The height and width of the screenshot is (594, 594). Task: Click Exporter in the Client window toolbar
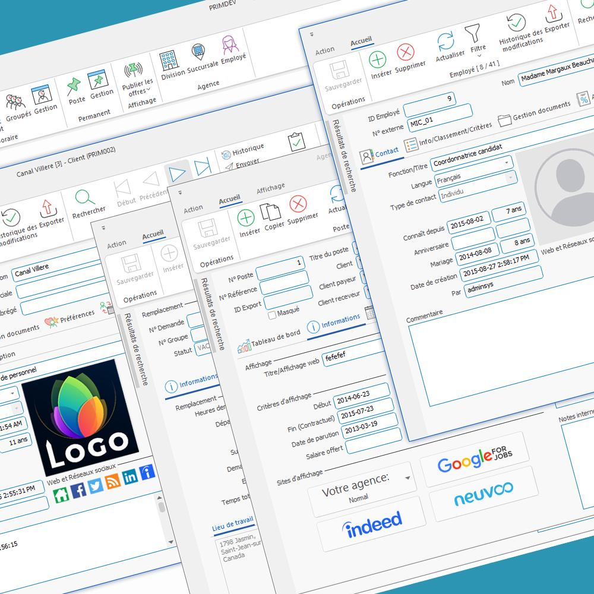[x=48, y=208]
